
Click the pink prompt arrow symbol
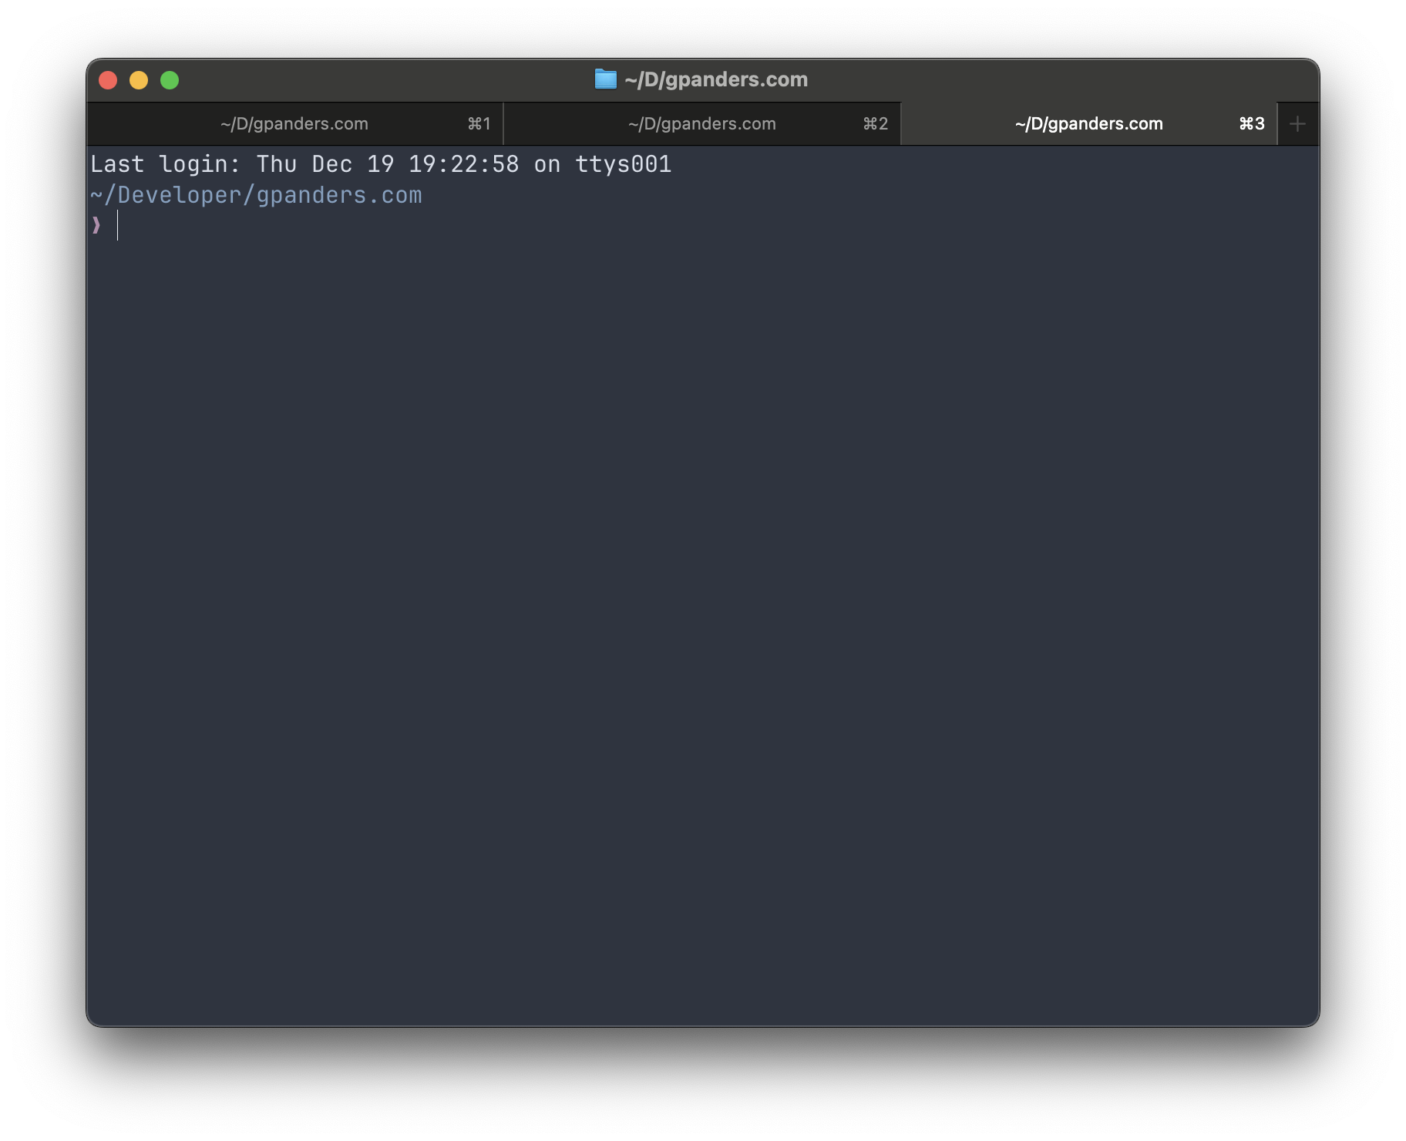pyautogui.click(x=96, y=225)
